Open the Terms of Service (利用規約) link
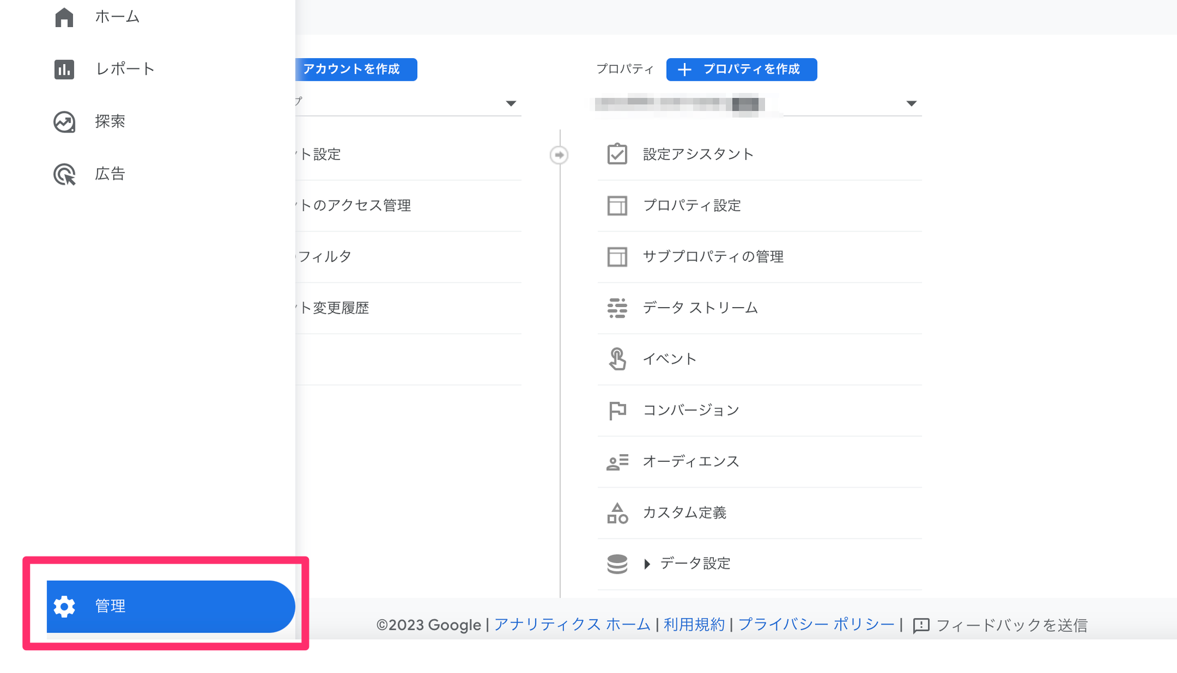 tap(694, 625)
